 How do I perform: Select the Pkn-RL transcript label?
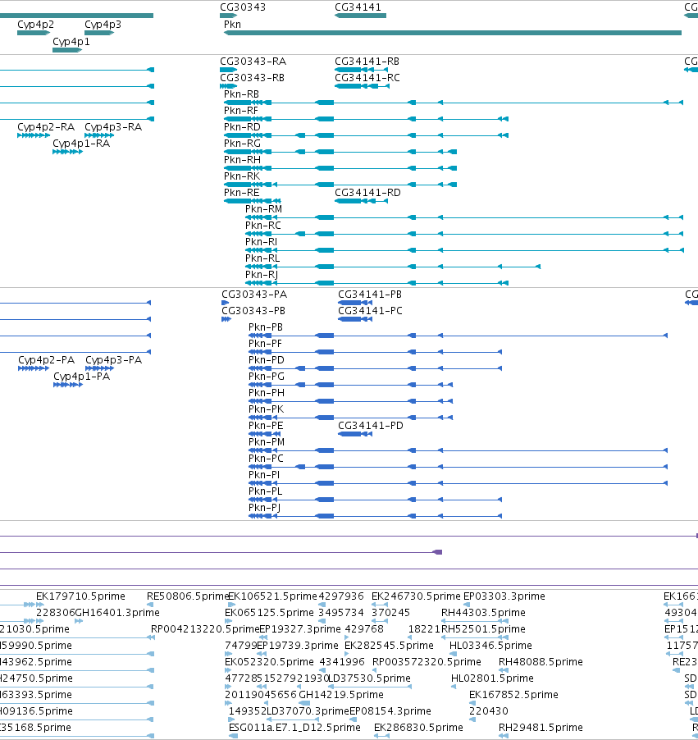[x=262, y=258]
